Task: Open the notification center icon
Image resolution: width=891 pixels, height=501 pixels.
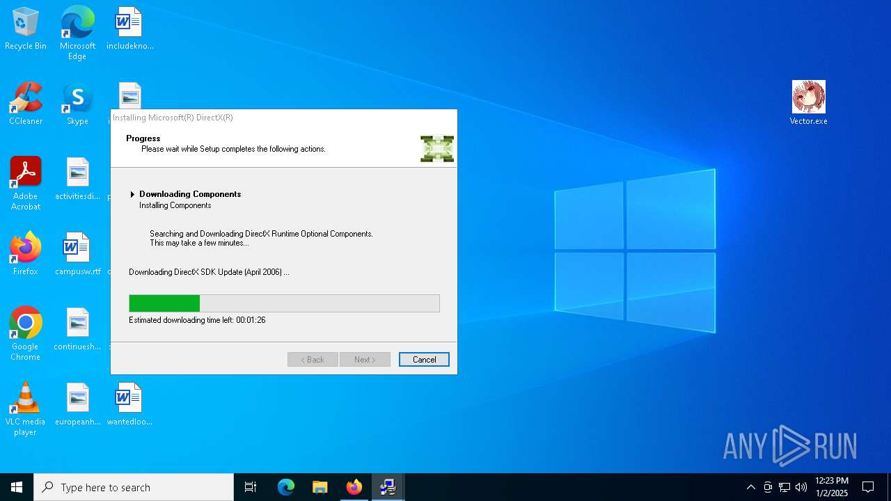Action: click(x=868, y=487)
